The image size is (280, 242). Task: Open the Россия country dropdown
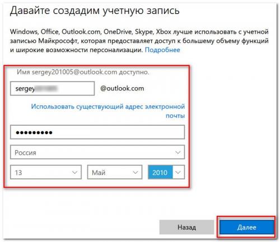(x=97, y=152)
